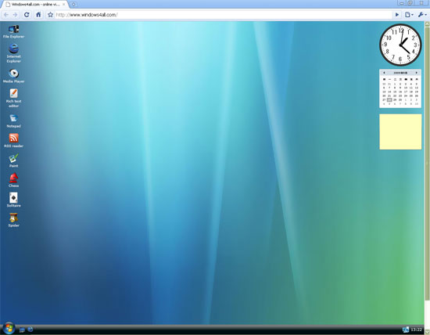This screenshot has height=335, width=430.
Task: Go to previous month in calendar gadget
Action: pos(384,73)
